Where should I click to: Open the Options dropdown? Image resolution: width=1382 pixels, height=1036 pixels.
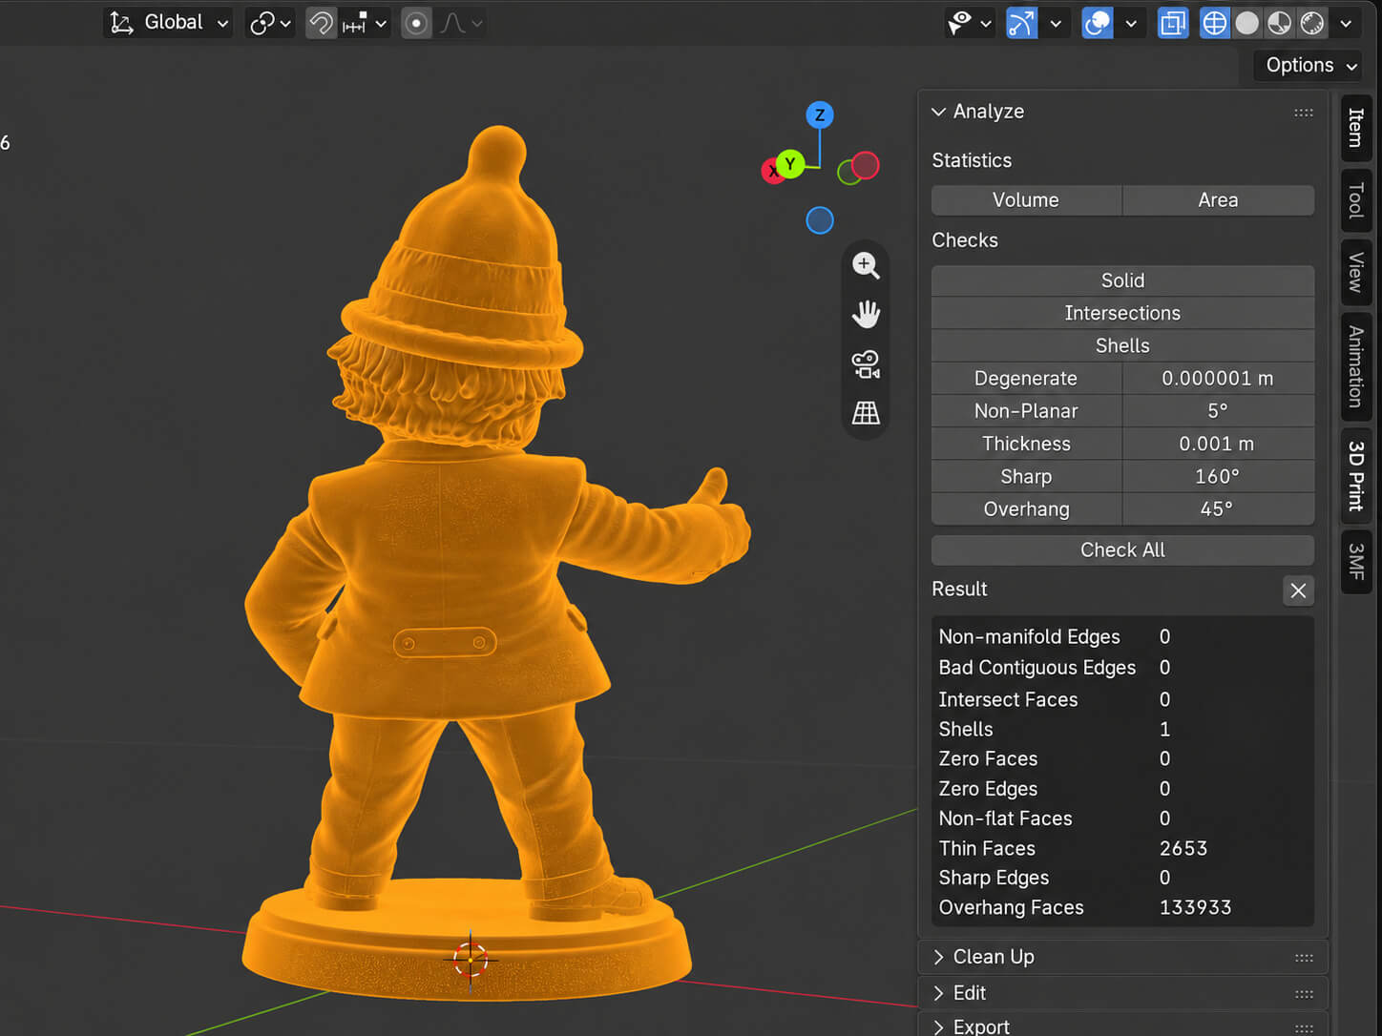(x=1309, y=65)
